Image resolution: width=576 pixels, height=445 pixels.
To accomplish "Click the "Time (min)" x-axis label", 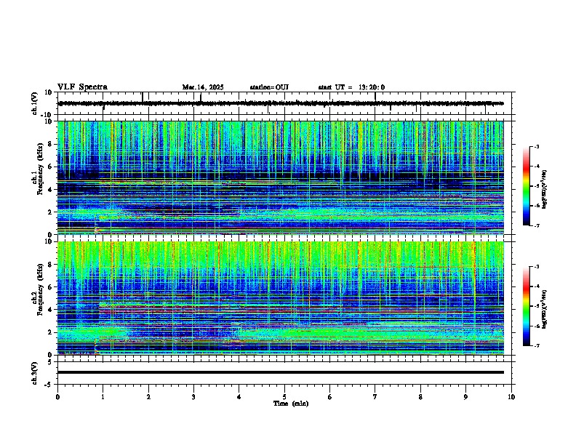I will [291, 404].
